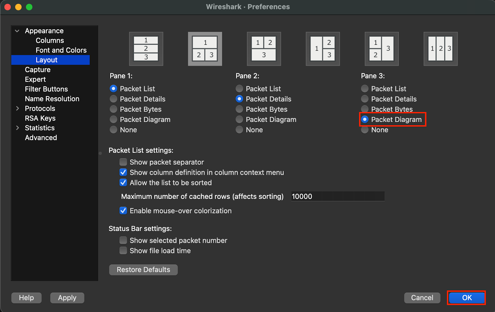Select layout with pane 1 left of stacked panes 2 and 3
This screenshot has height=312, width=495.
click(x=323, y=49)
